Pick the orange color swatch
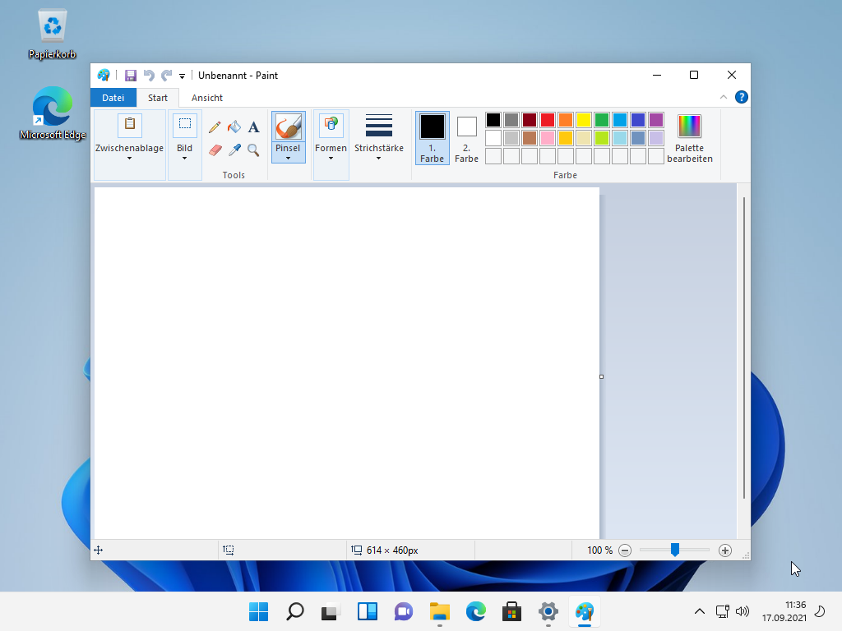Viewport: 842px width, 631px height. pyautogui.click(x=566, y=120)
